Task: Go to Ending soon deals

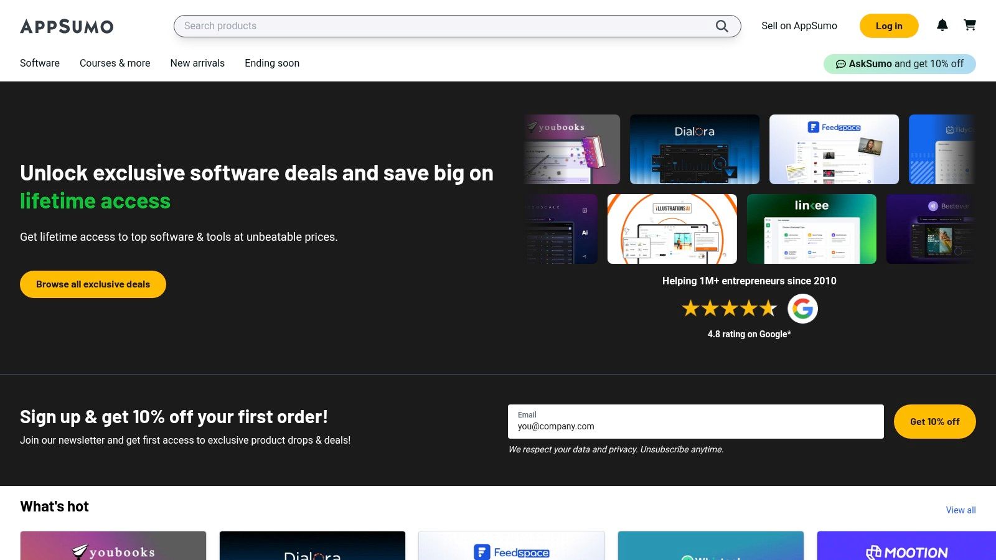Action: pos(272,63)
